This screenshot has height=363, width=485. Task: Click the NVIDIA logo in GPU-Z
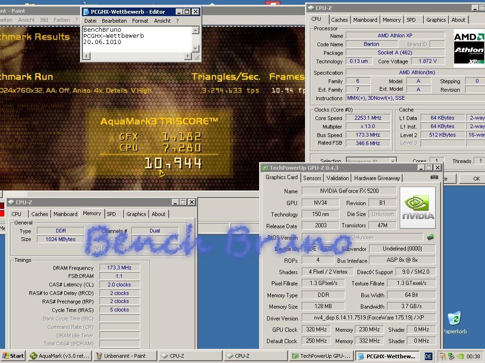(418, 207)
